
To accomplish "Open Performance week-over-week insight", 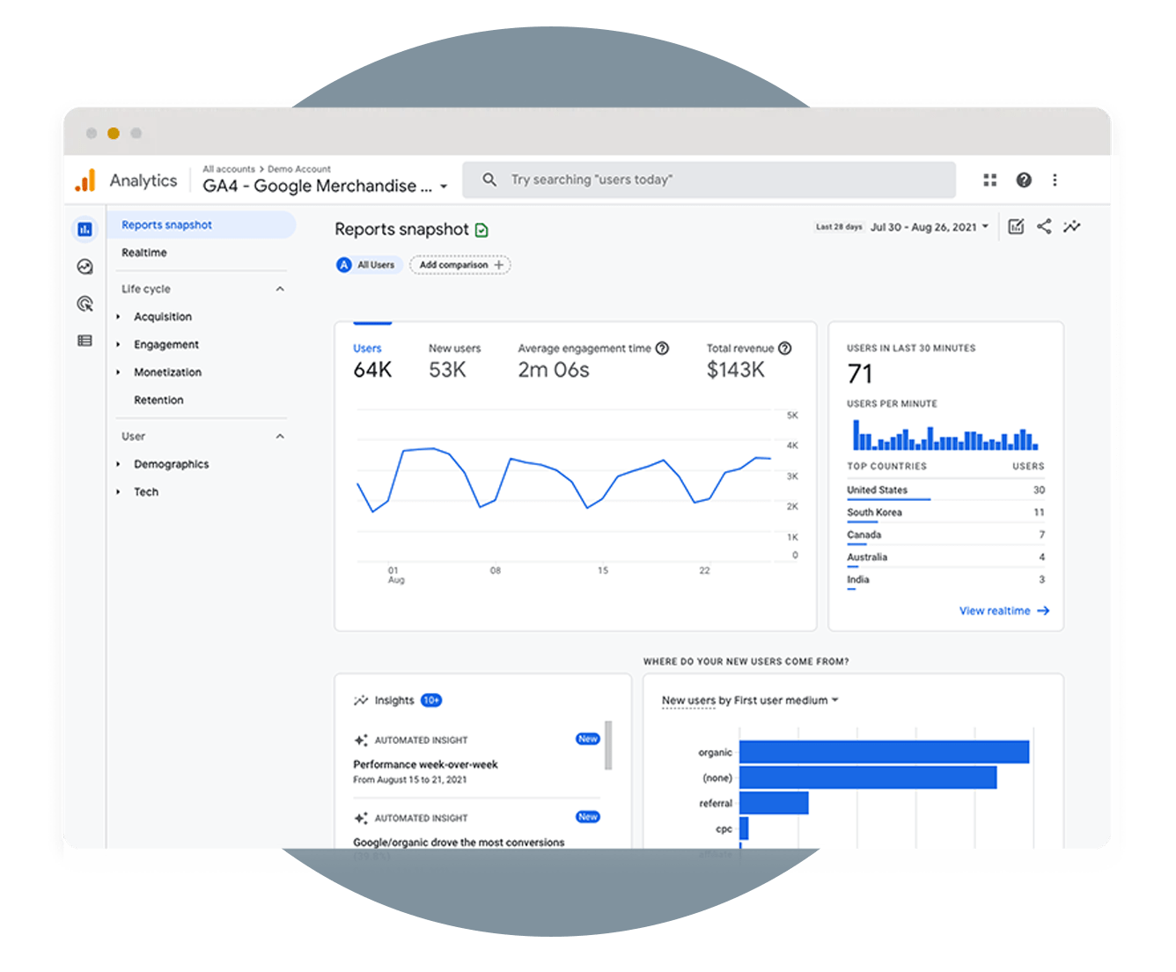I will 425,765.
